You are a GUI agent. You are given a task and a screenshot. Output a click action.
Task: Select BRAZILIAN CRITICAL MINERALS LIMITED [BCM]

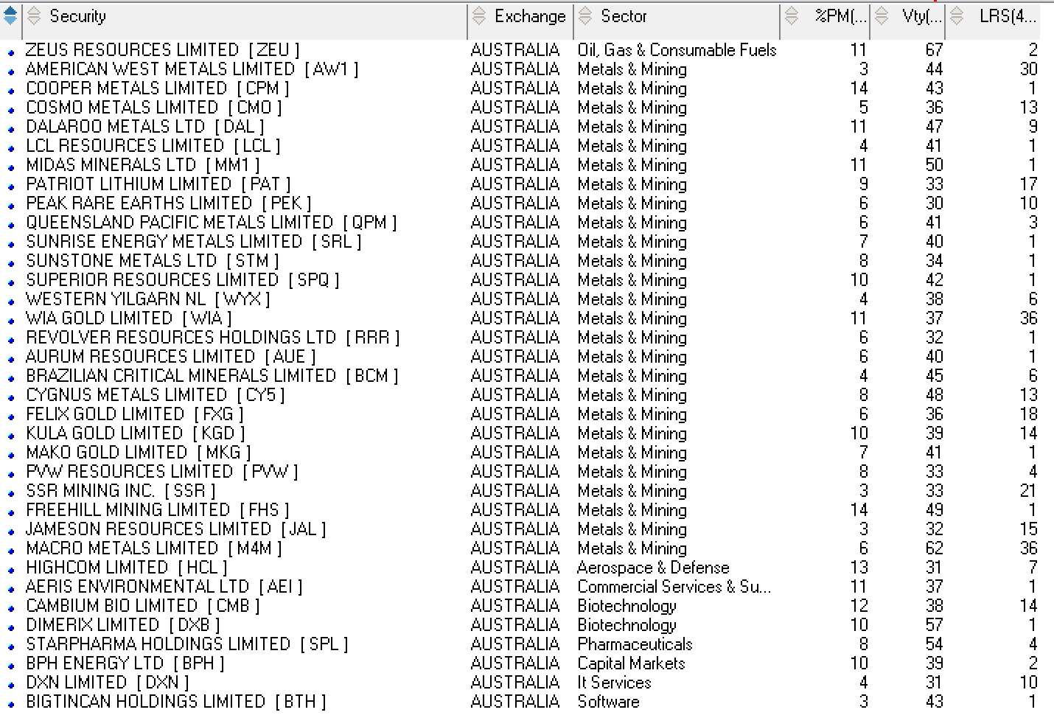(212, 376)
